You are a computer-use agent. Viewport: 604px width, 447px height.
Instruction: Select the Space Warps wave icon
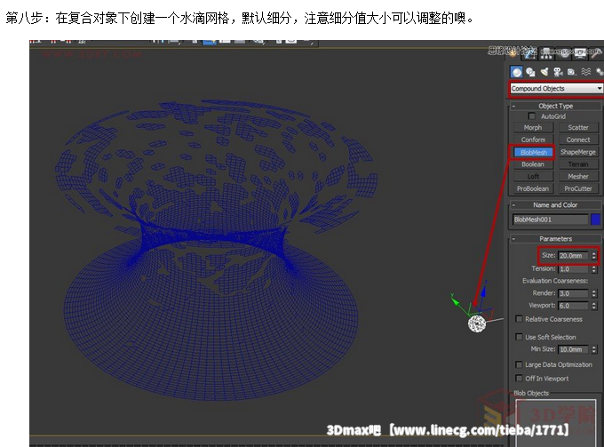586,72
